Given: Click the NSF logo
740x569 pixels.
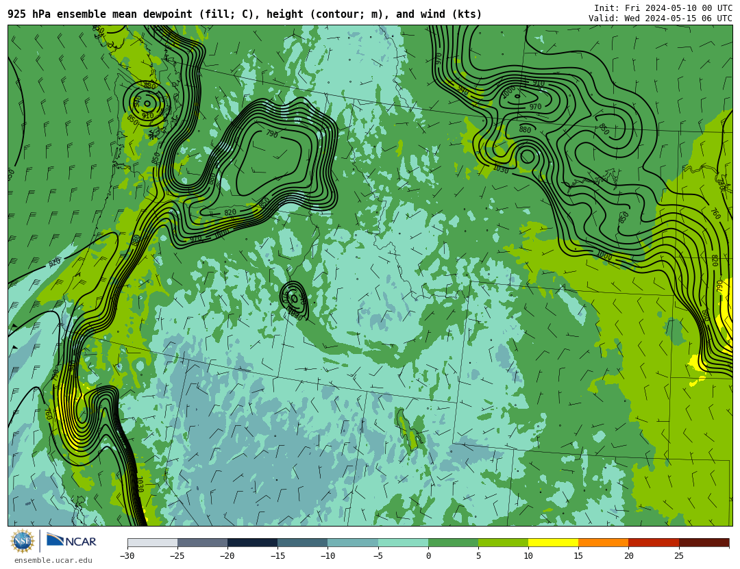Looking at the screenshot, I should tap(23, 541).
